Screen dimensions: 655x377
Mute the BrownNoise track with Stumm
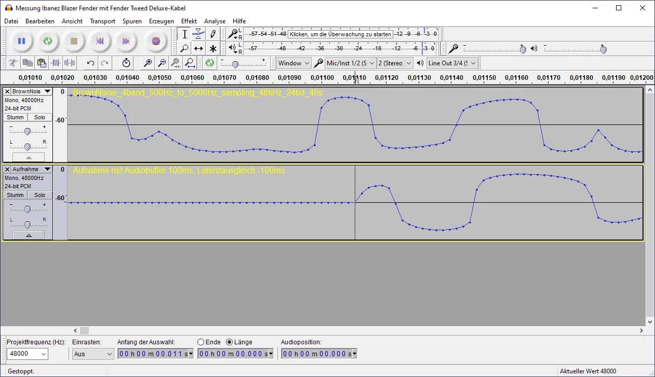point(15,117)
